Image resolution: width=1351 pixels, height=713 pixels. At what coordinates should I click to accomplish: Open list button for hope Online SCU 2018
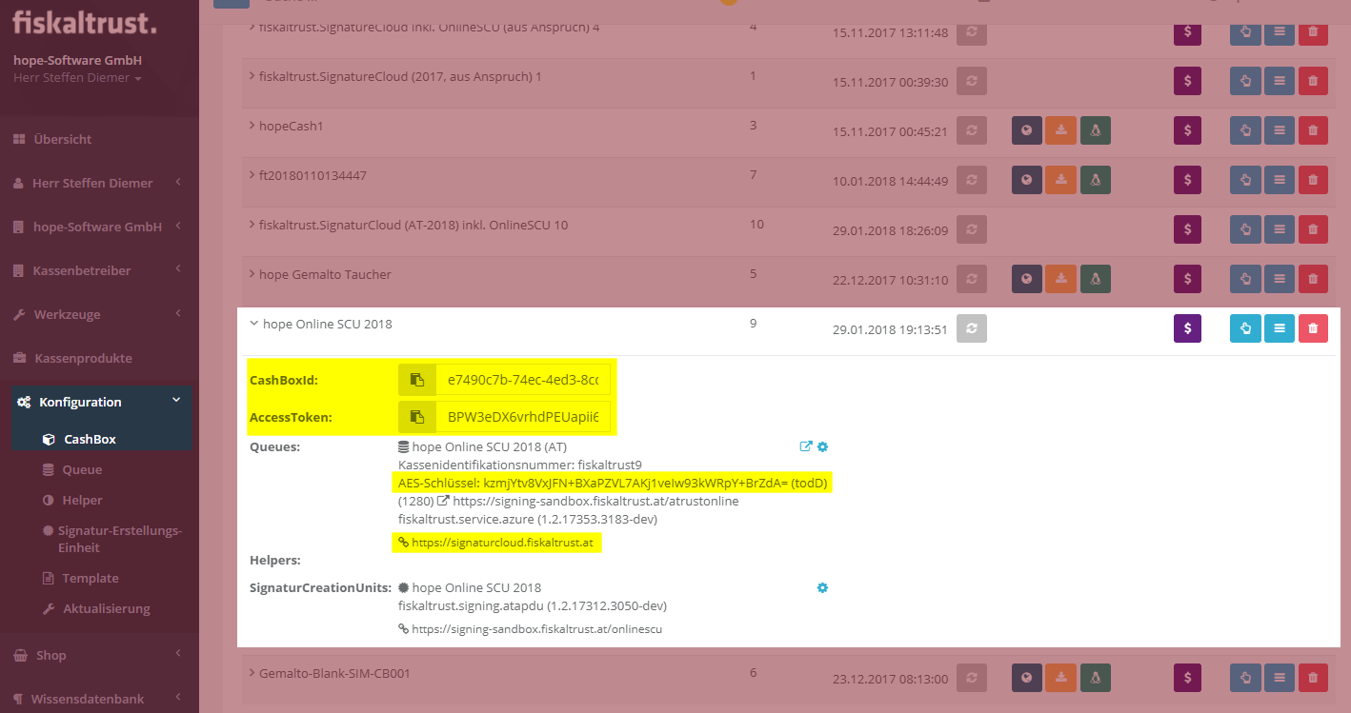point(1280,328)
